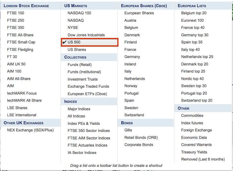Open Index PEs & Yields
233x171 pixels.
[x=84, y=123]
